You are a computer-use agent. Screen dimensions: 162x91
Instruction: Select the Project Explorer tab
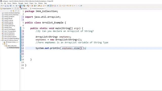(x=7, y=9)
